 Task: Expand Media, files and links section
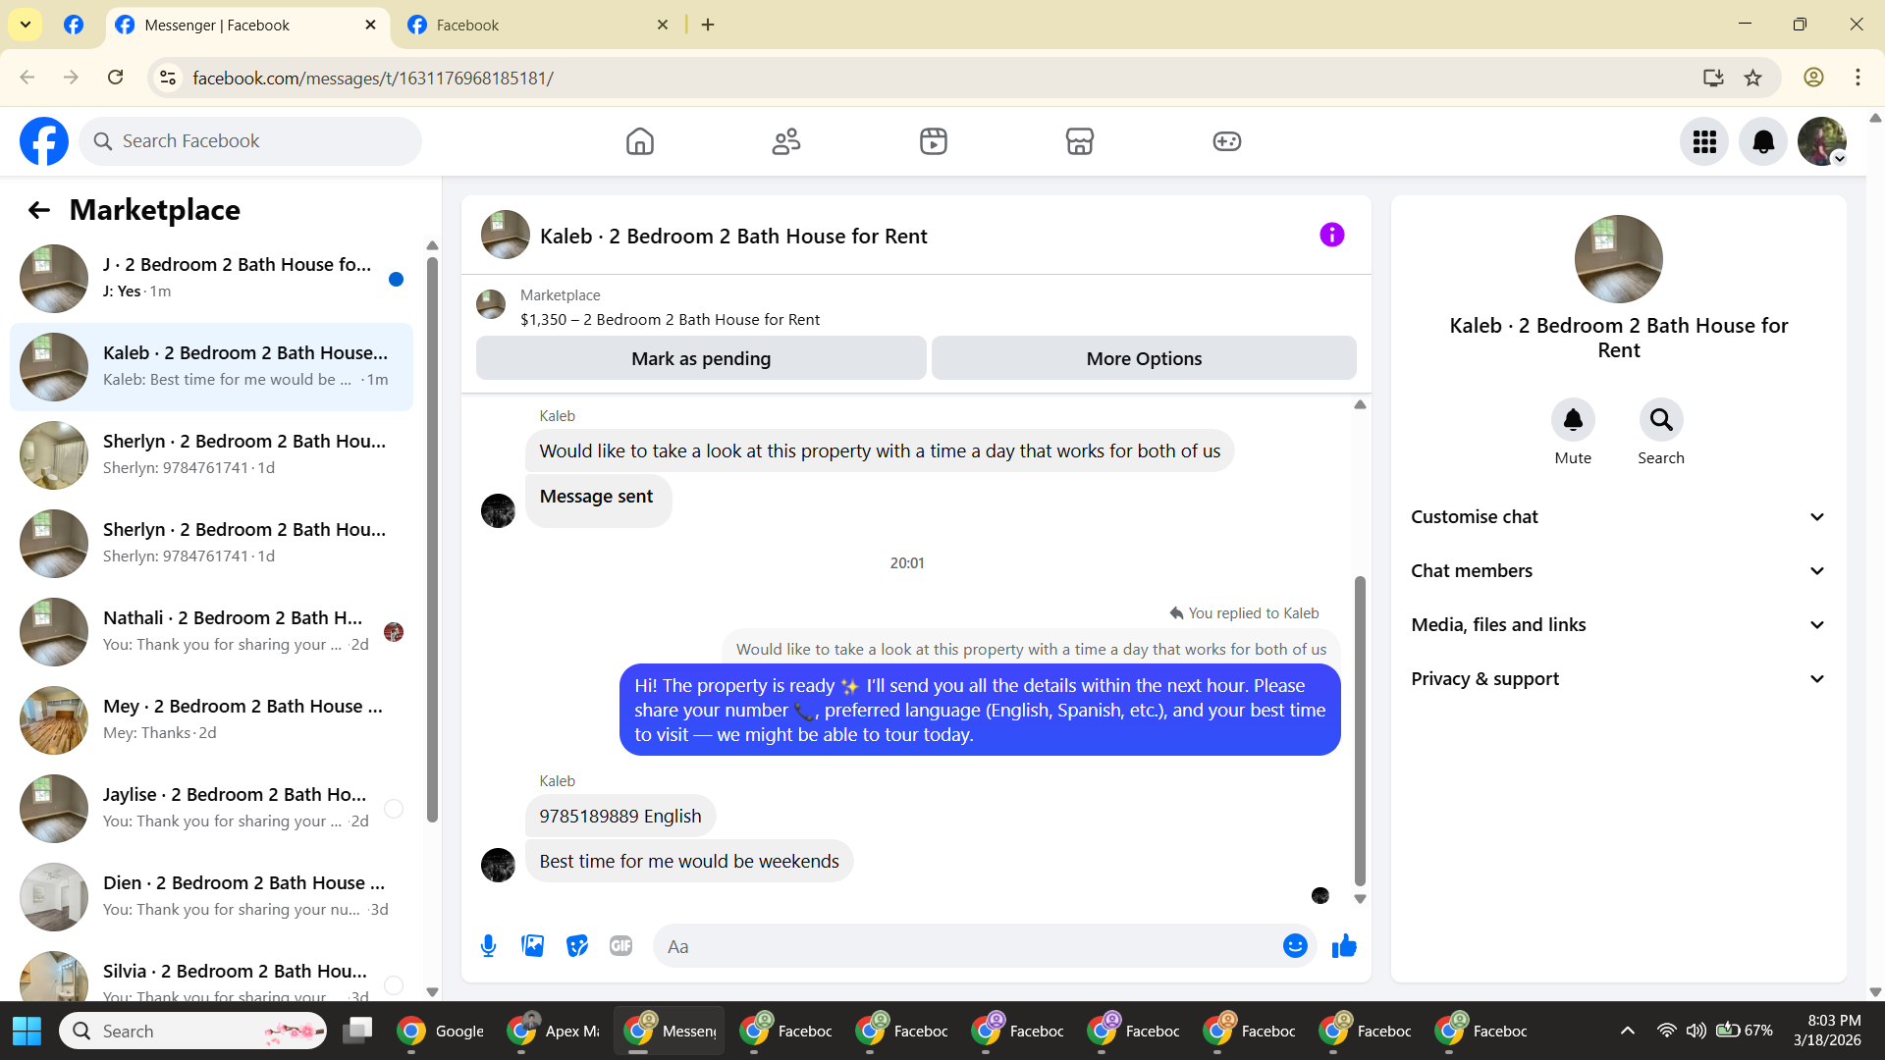[1618, 625]
